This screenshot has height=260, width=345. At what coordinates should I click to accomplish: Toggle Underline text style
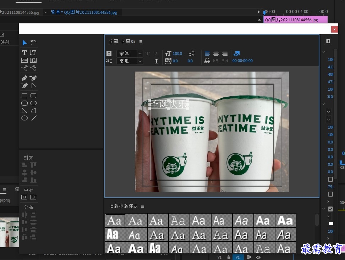tap(157, 61)
